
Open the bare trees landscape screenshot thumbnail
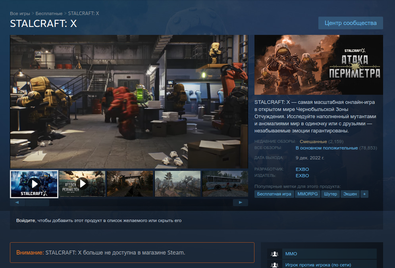tap(177, 184)
